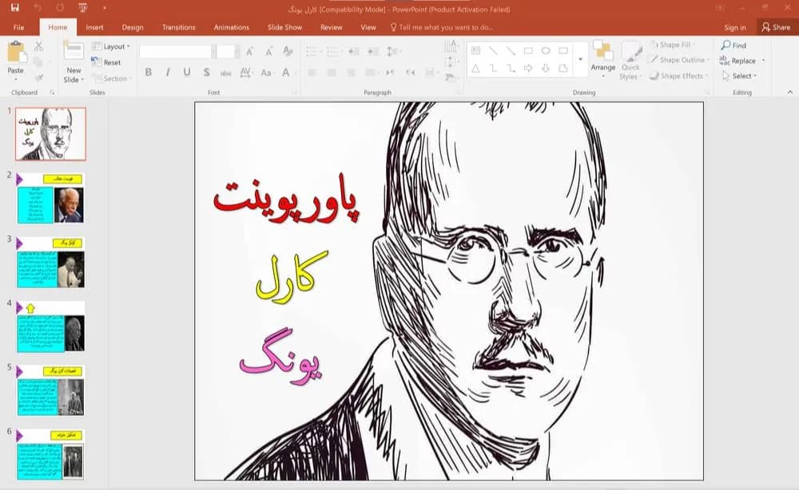Click the Paste clipboard icon
This screenshot has width=799, height=490.
pyautogui.click(x=16, y=52)
